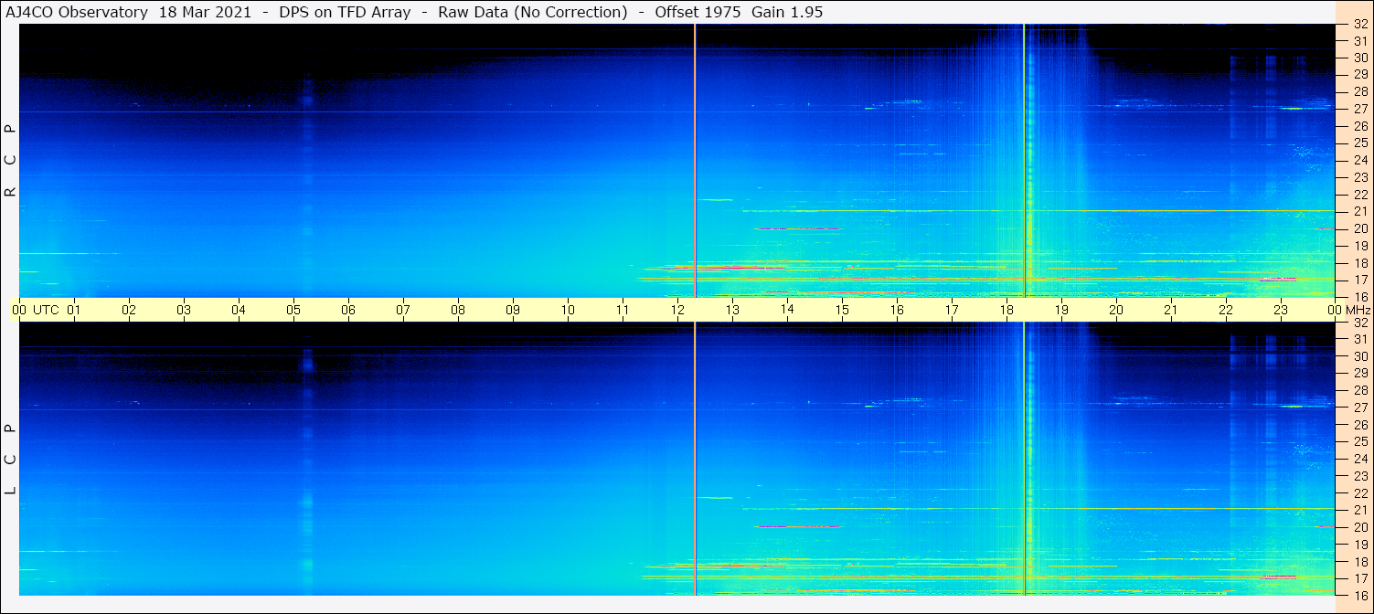Click the 29 MHz label of LCP panel
Image resolution: width=1374 pixels, height=614 pixels.
coord(1359,374)
